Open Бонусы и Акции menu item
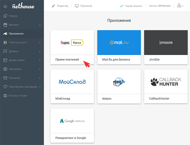The image size is (190, 145). tap(18, 96)
